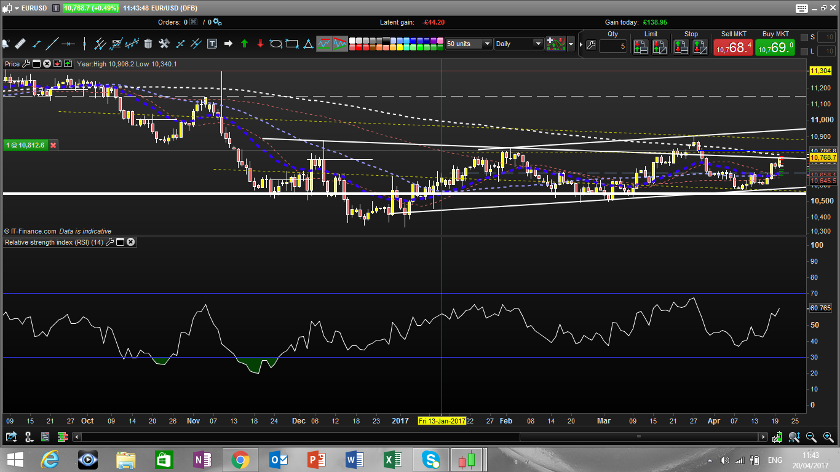Pick the green up arrow drawing tool
The width and height of the screenshot is (840, 472).
(244, 44)
